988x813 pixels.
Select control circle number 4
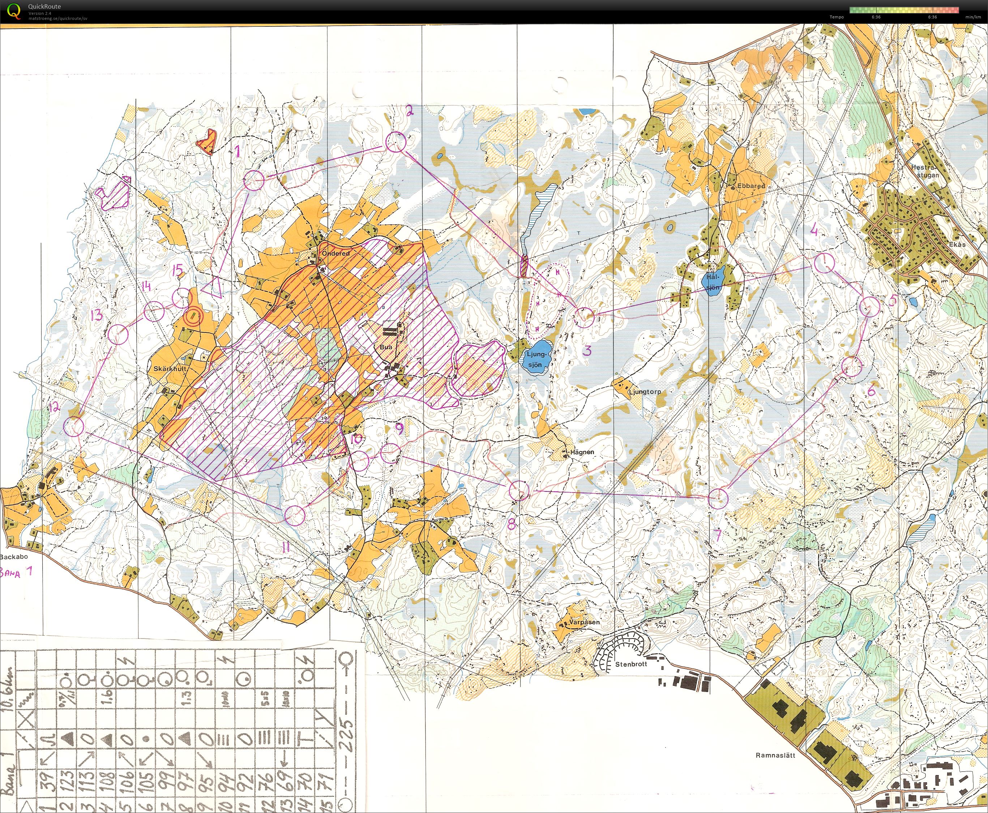(x=824, y=263)
